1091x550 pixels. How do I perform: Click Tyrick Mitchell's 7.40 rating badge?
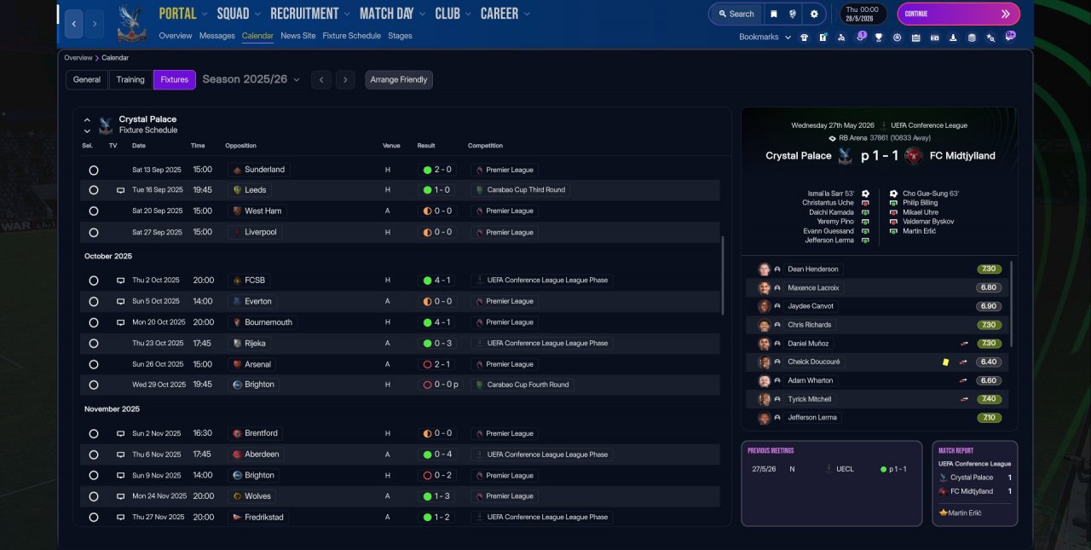pyautogui.click(x=989, y=399)
